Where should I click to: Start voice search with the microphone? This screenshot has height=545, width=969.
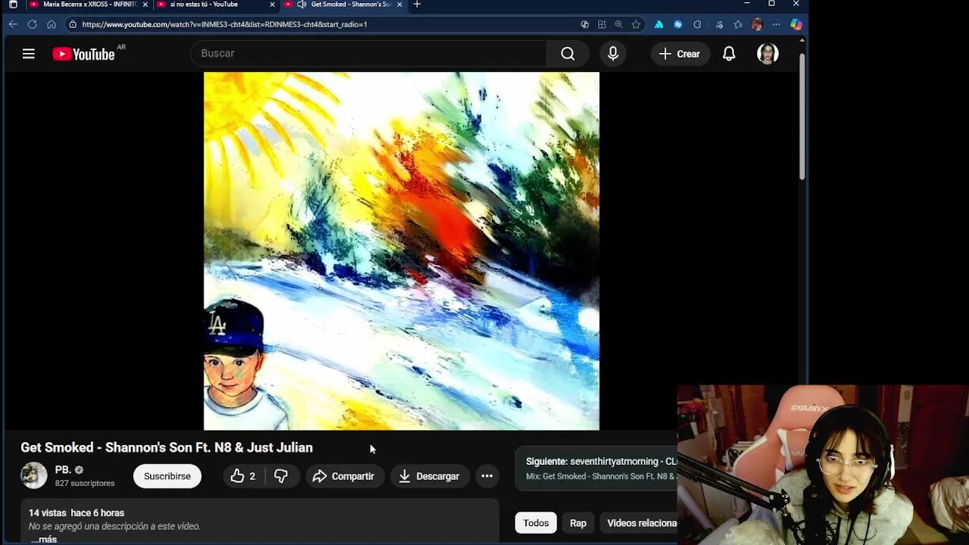pyautogui.click(x=612, y=54)
